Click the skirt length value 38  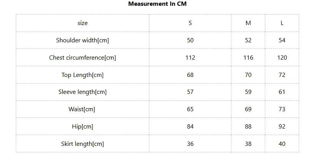(x=248, y=144)
